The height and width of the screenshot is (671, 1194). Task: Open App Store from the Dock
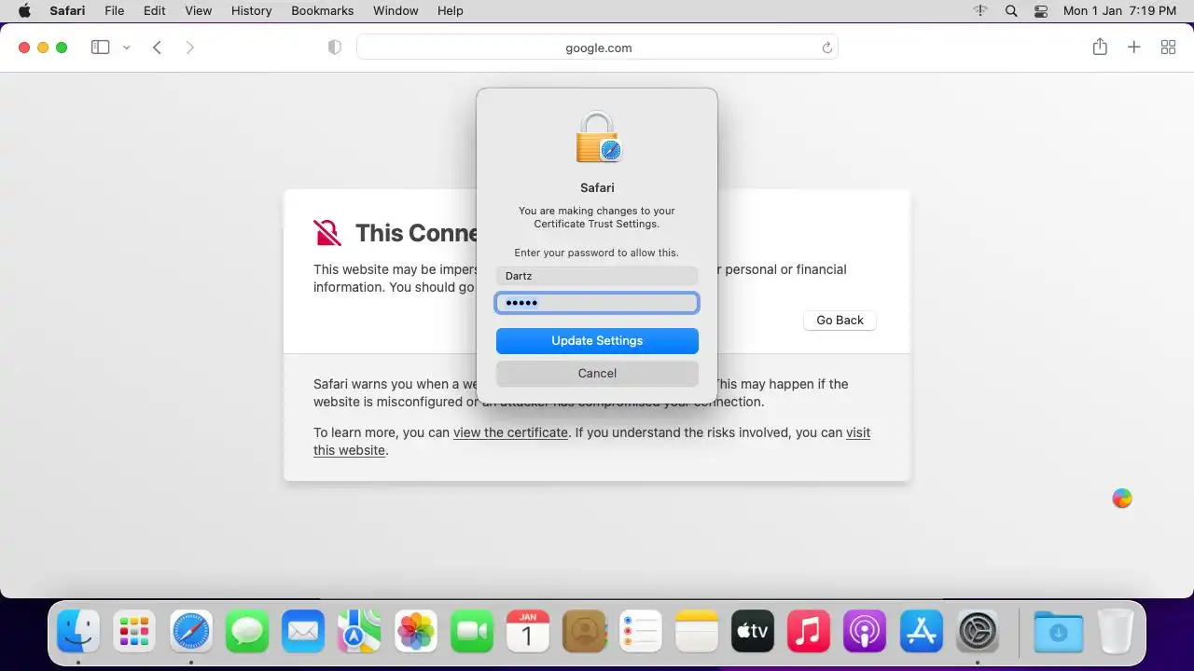(x=922, y=632)
